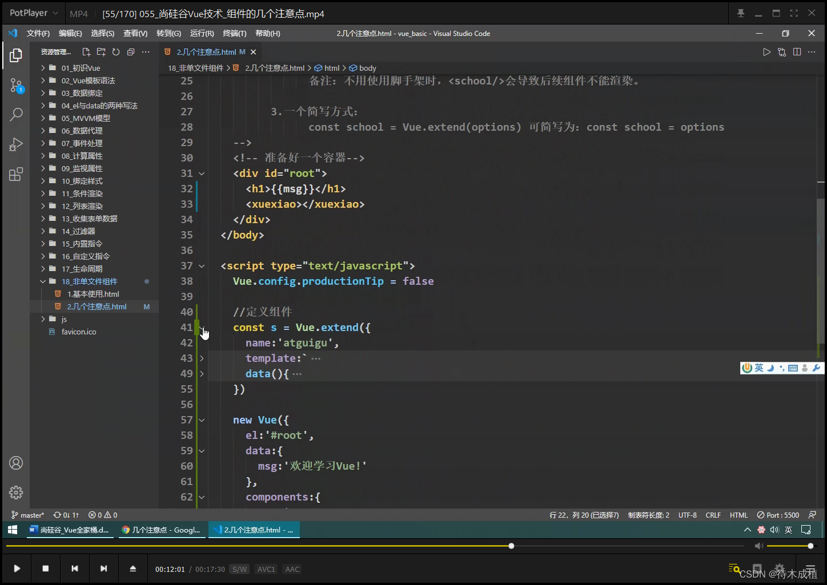Toggle Live Server Port 5500
Screen dimensions: 827x585
point(778,515)
